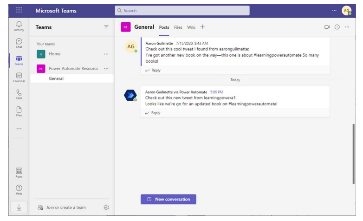Click sender name Aaron Guilmette via Power Automate
The width and height of the screenshot is (363, 221).
pos(176,92)
